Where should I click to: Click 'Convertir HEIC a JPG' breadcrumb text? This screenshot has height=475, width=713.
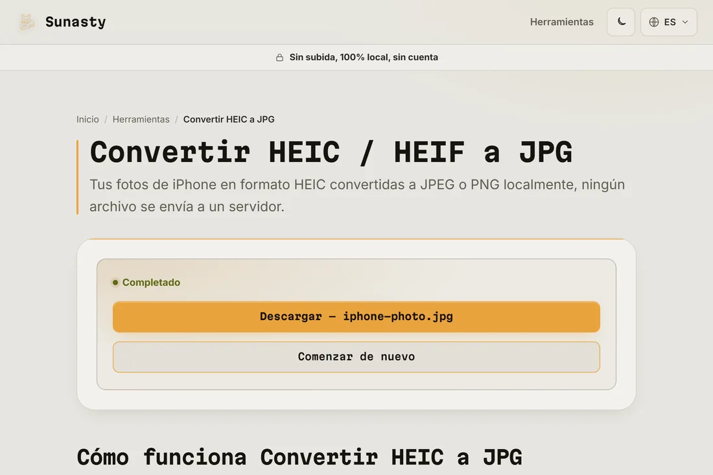[x=229, y=119]
